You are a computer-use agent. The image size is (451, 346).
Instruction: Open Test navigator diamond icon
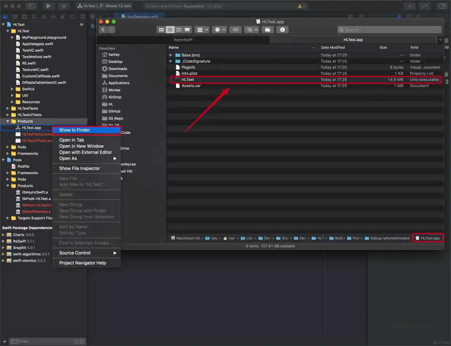click(53, 17)
